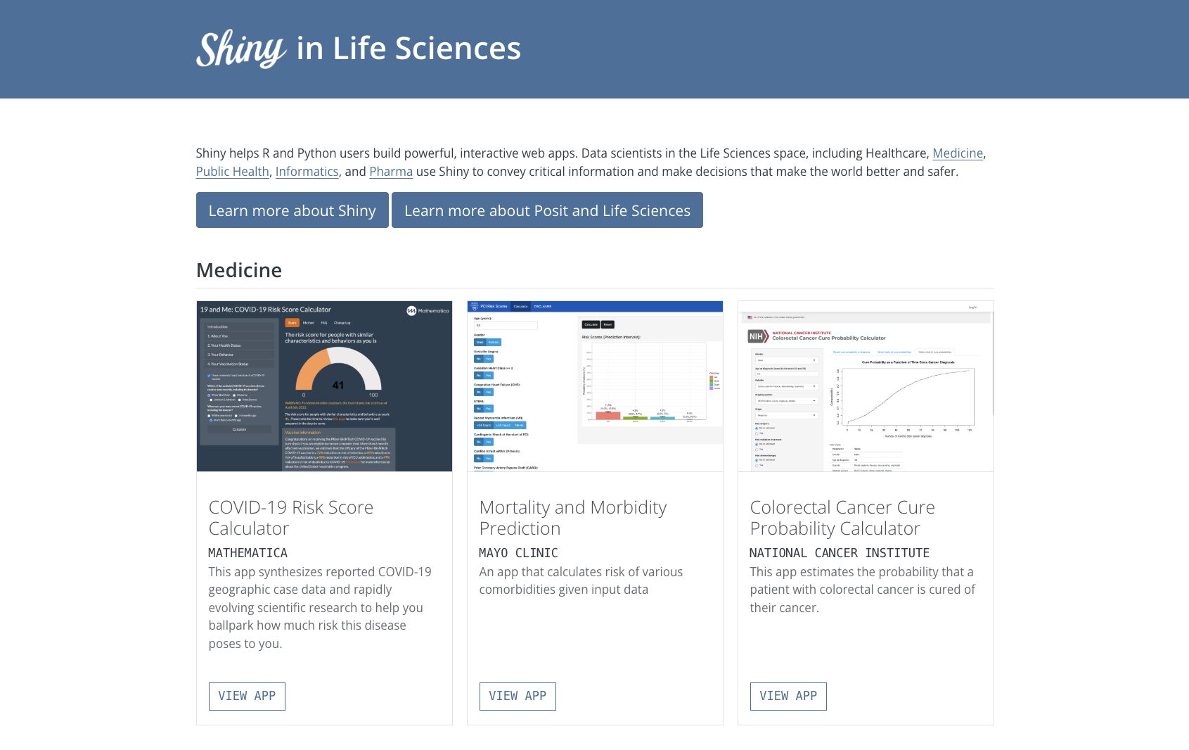View app for the Mathematica COVID-19 card
This screenshot has height=750, width=1189.
(x=247, y=697)
